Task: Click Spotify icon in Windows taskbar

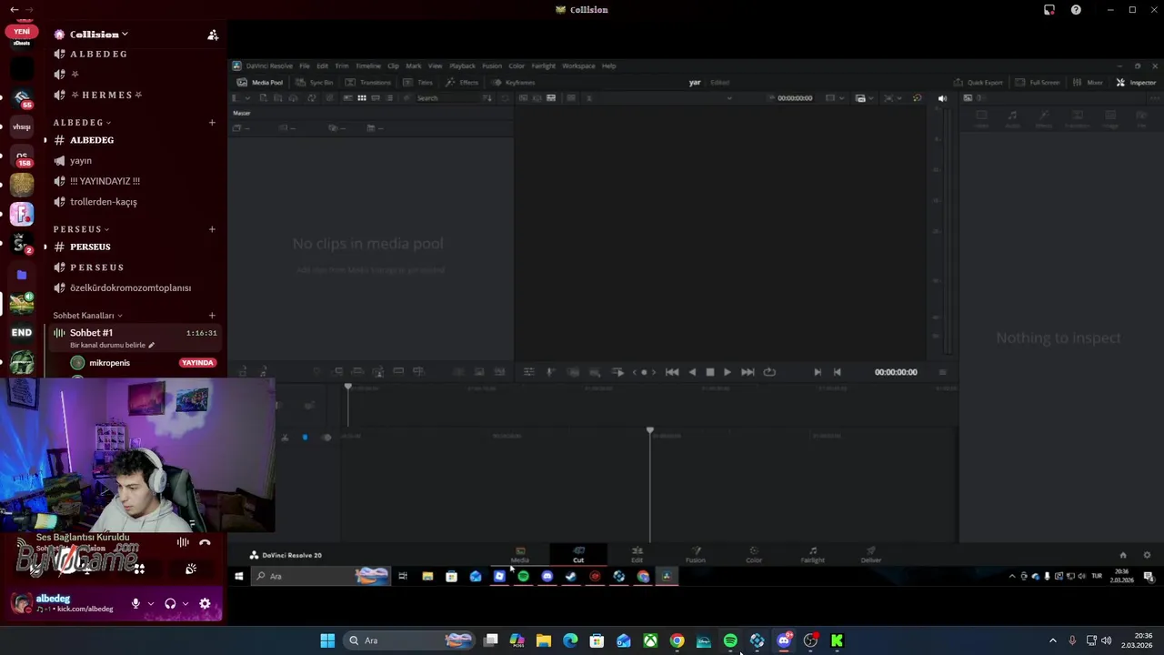Action: pos(730,640)
